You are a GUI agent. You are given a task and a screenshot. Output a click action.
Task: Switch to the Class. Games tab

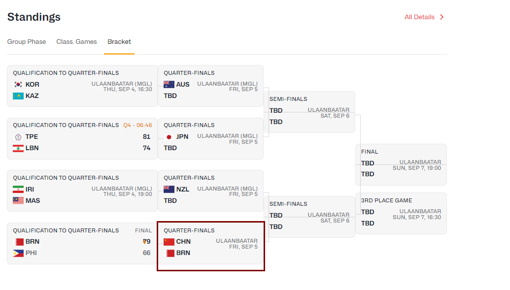tap(76, 42)
